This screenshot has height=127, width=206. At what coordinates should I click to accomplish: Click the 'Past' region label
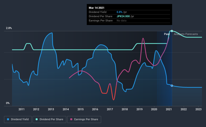(167, 34)
